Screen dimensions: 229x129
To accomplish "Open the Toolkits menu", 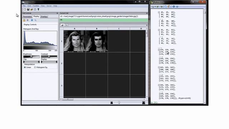I will pos(36,6).
